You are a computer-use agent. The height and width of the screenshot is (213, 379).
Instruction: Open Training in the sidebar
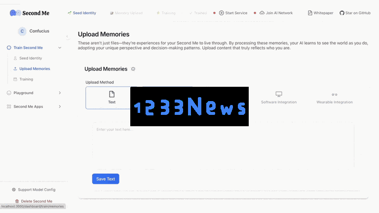point(26,79)
